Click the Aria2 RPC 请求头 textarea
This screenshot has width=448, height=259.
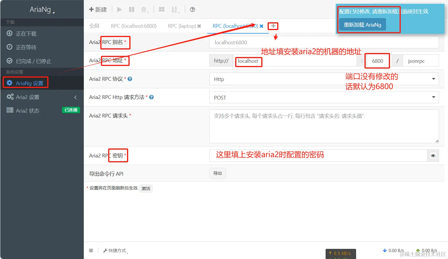[x=324, y=126]
